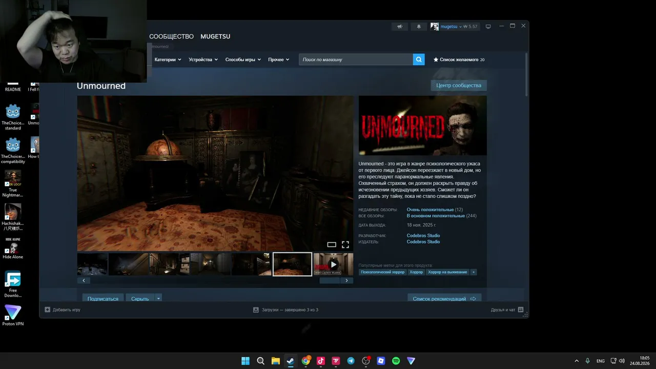This screenshot has height=369, width=656.
Task: Open the Friends and Chat icon
Action: pyautogui.click(x=521, y=310)
